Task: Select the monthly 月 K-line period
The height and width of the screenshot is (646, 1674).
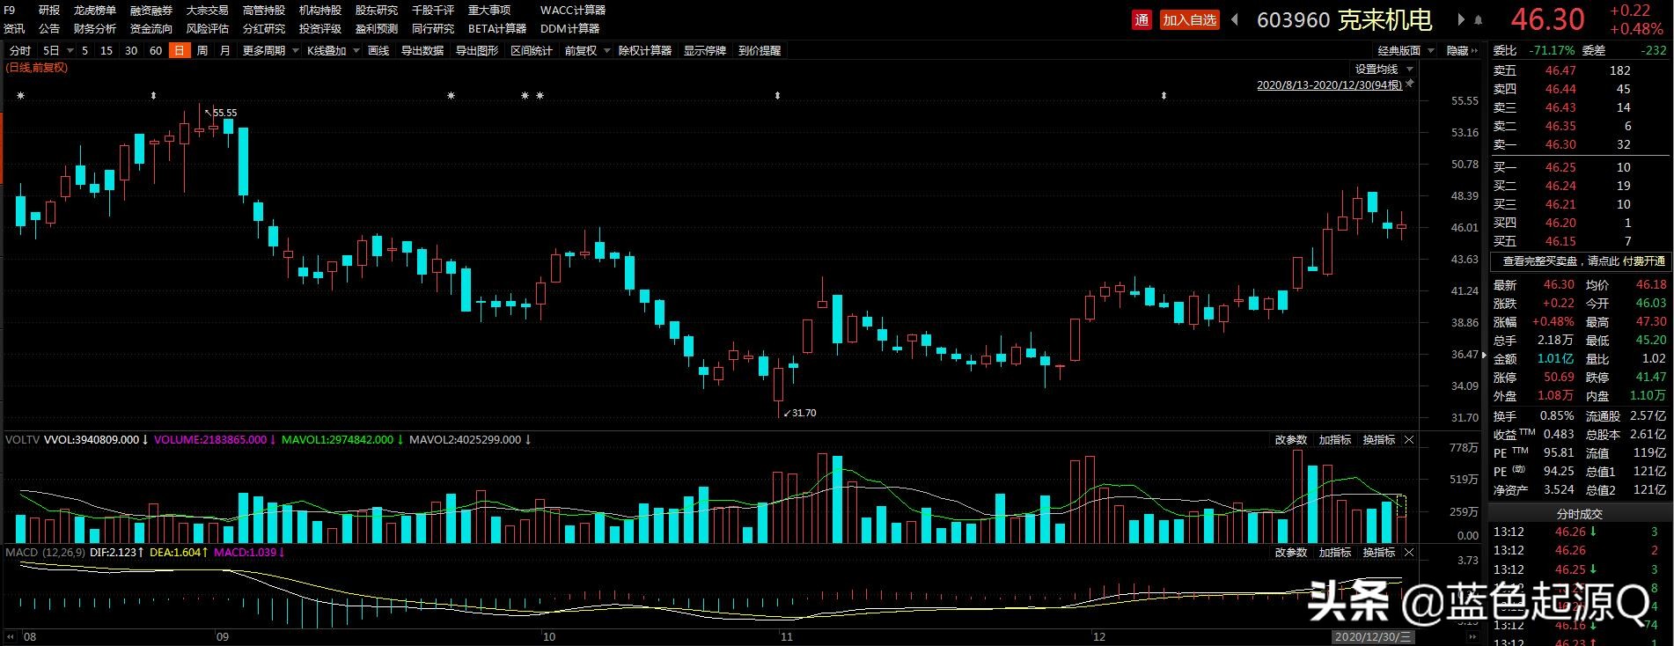Action: coord(224,51)
